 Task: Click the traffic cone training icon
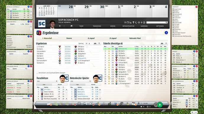[73, 104]
